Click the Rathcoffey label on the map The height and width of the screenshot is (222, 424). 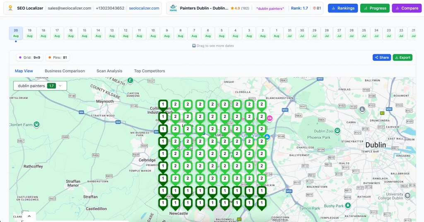coord(33,166)
